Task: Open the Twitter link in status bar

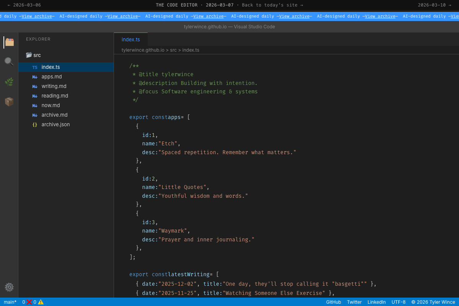Action: coord(354,302)
